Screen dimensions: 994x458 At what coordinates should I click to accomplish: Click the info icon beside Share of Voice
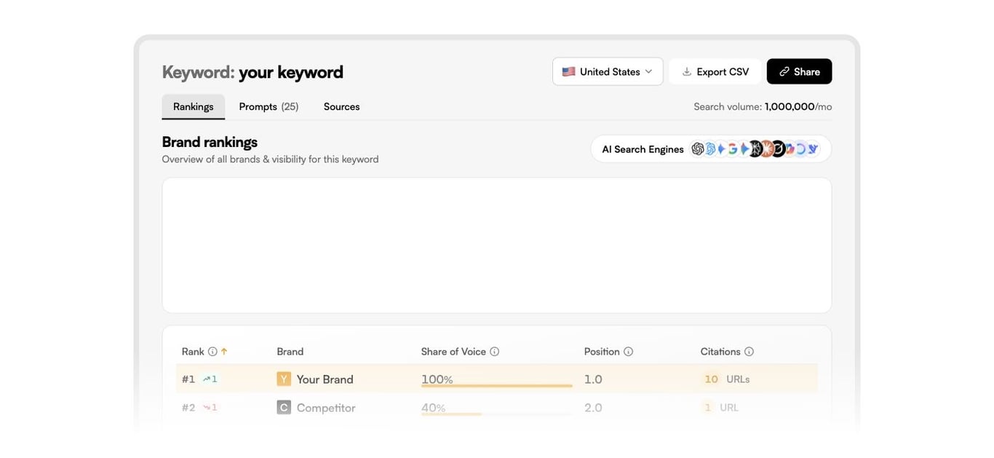click(495, 352)
